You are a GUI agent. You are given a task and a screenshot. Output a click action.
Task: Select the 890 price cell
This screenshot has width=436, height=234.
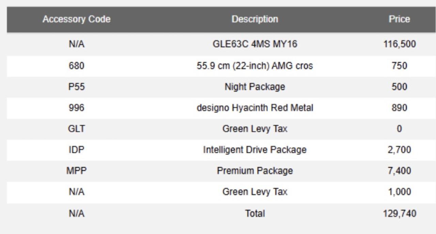399,108
